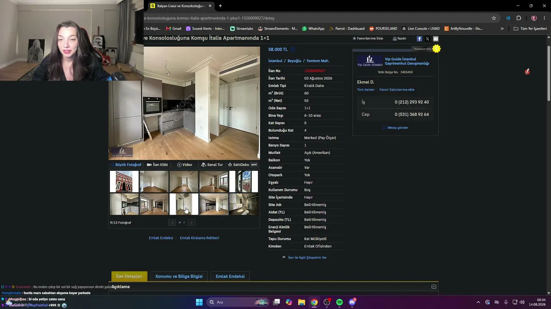Open the POURSELAND bookmark
Viewport: 551px width, 309px height.
click(x=383, y=29)
